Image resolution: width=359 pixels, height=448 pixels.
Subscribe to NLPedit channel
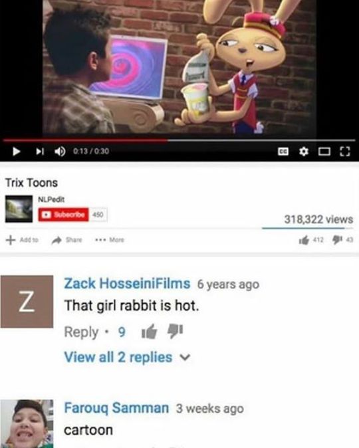[63, 215]
